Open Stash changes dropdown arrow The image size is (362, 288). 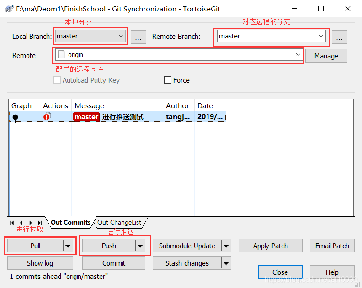click(x=226, y=263)
